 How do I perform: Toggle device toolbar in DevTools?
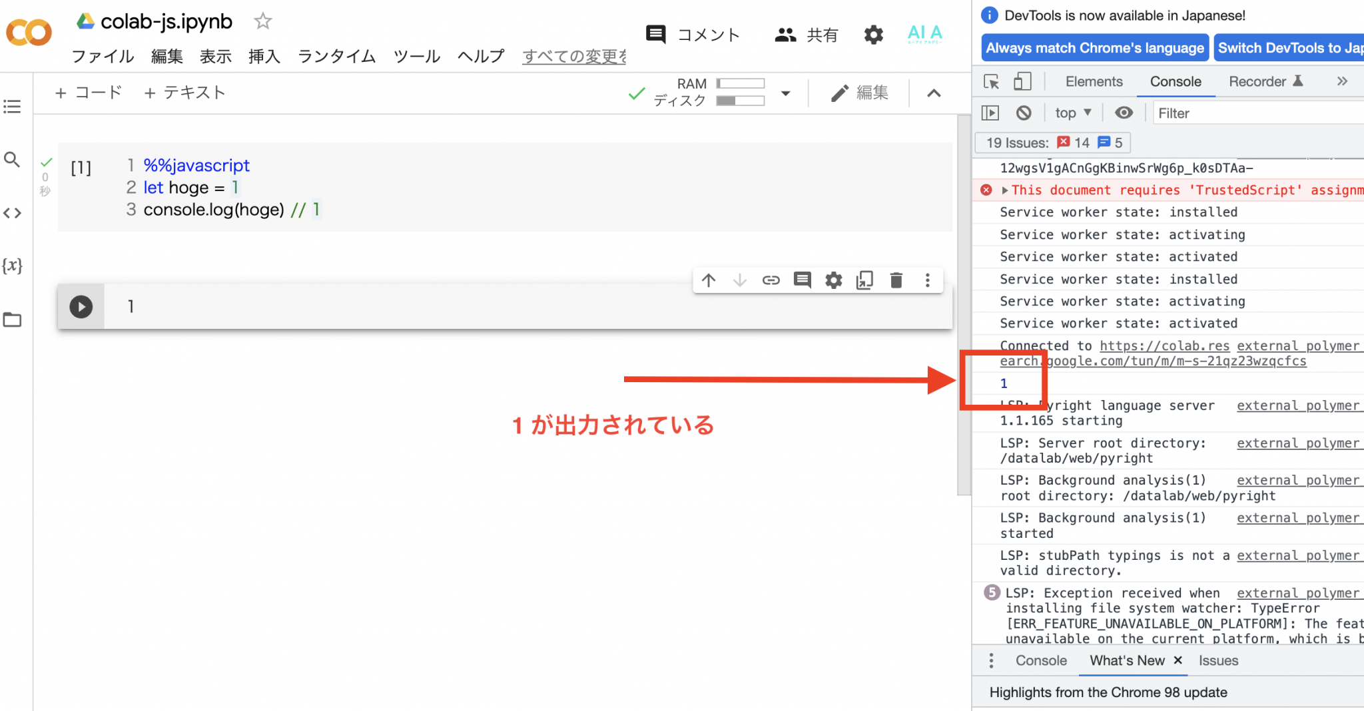pyautogui.click(x=1022, y=81)
